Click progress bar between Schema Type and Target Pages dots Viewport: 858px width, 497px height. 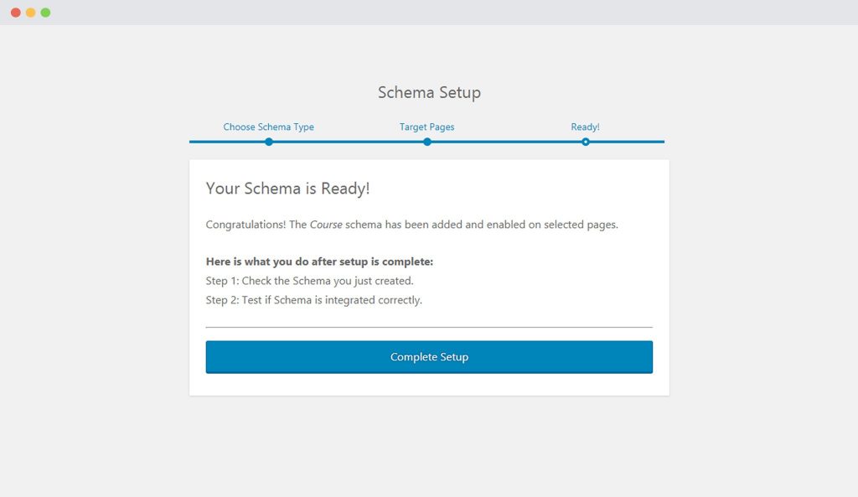348,142
